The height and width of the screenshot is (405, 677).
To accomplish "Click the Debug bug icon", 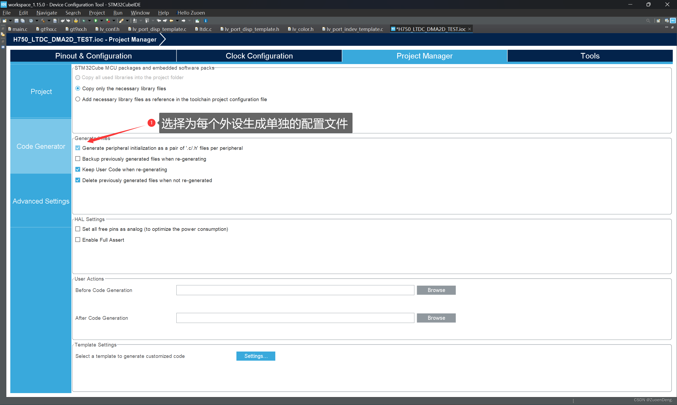I will click(84, 21).
